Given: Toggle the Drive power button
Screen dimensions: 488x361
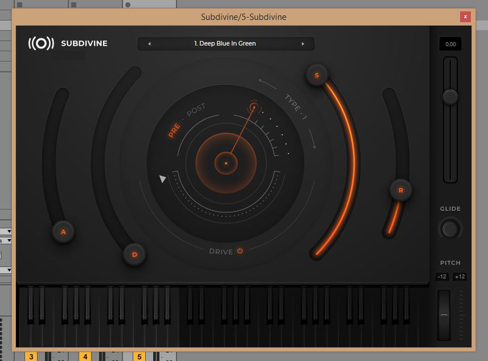Looking at the screenshot, I should [x=240, y=251].
